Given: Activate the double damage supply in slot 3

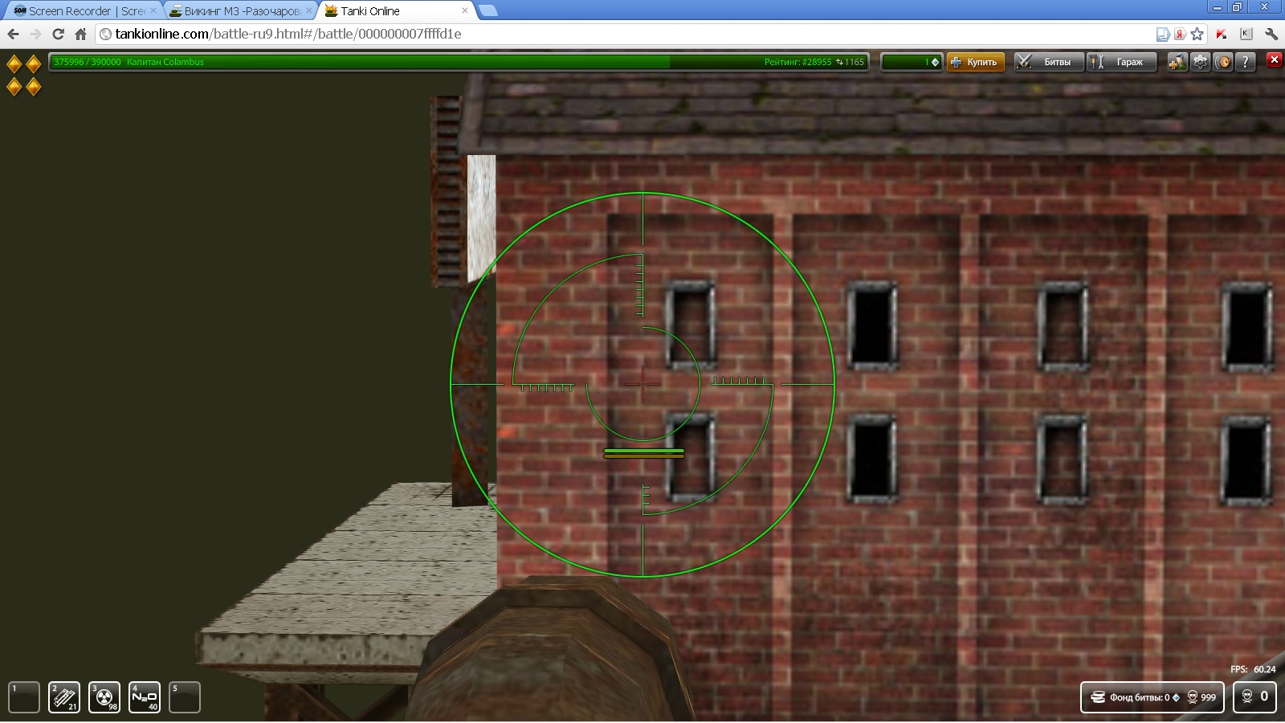Looking at the screenshot, I should pos(104,697).
